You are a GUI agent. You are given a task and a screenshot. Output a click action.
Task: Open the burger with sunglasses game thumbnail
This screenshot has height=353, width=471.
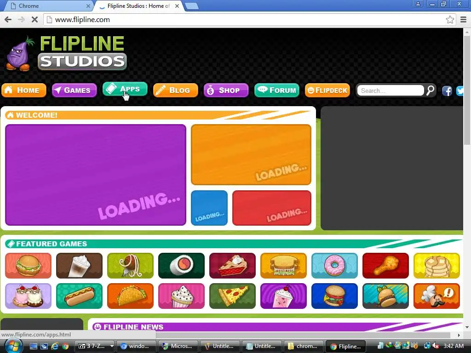[386, 296]
